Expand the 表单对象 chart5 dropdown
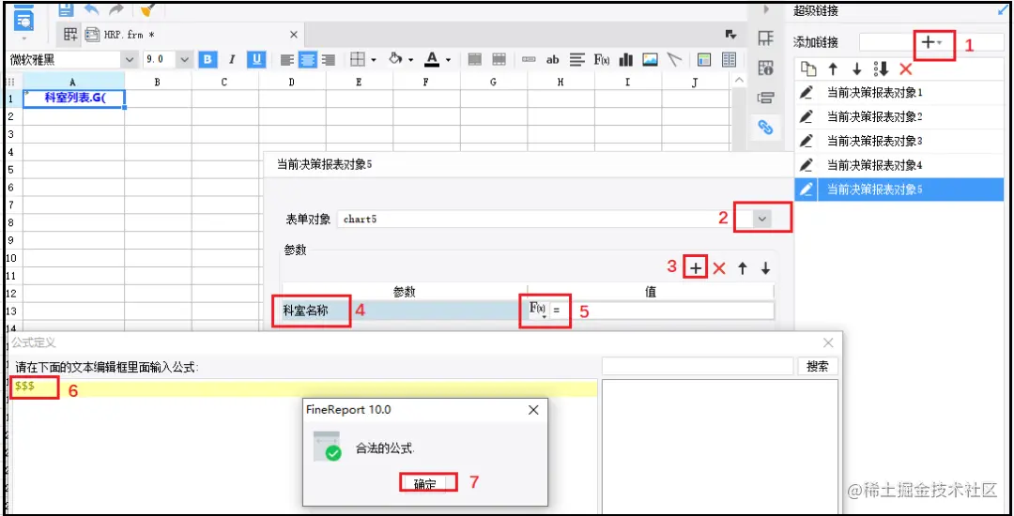Image resolution: width=1014 pixels, height=516 pixels. click(762, 219)
